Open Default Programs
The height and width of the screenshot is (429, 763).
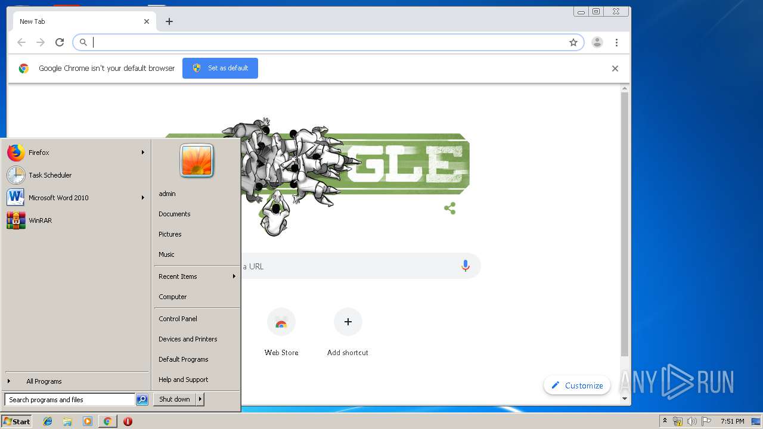pyautogui.click(x=184, y=359)
